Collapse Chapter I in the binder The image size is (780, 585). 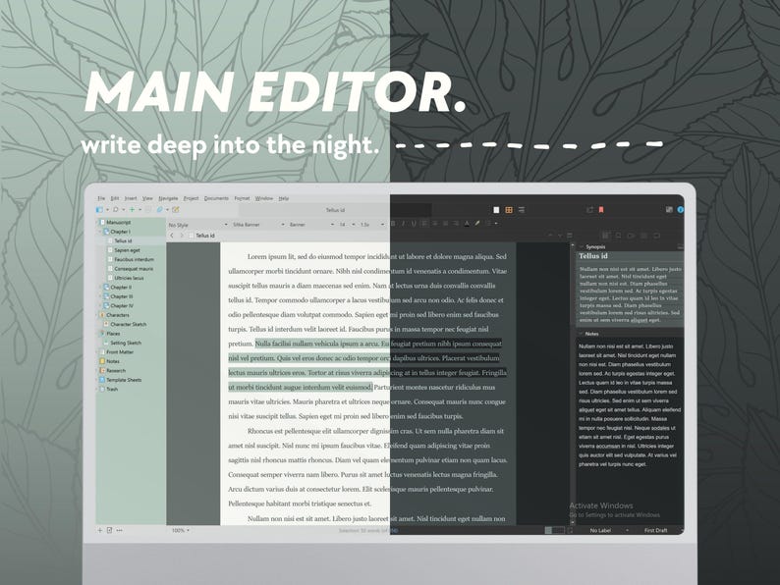pyautogui.click(x=99, y=232)
